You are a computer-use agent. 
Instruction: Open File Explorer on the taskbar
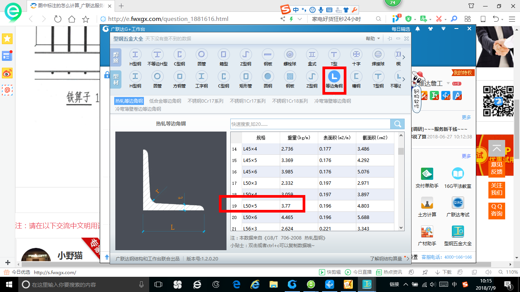pyautogui.click(x=273, y=284)
